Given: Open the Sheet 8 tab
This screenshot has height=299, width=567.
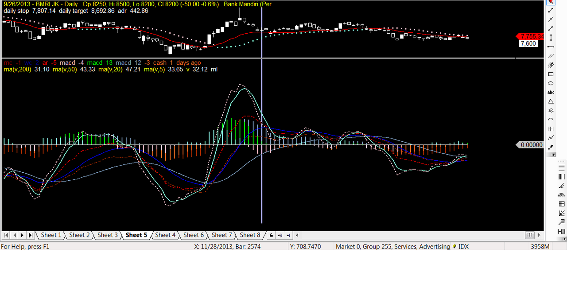Looking at the screenshot, I should [x=250, y=235].
